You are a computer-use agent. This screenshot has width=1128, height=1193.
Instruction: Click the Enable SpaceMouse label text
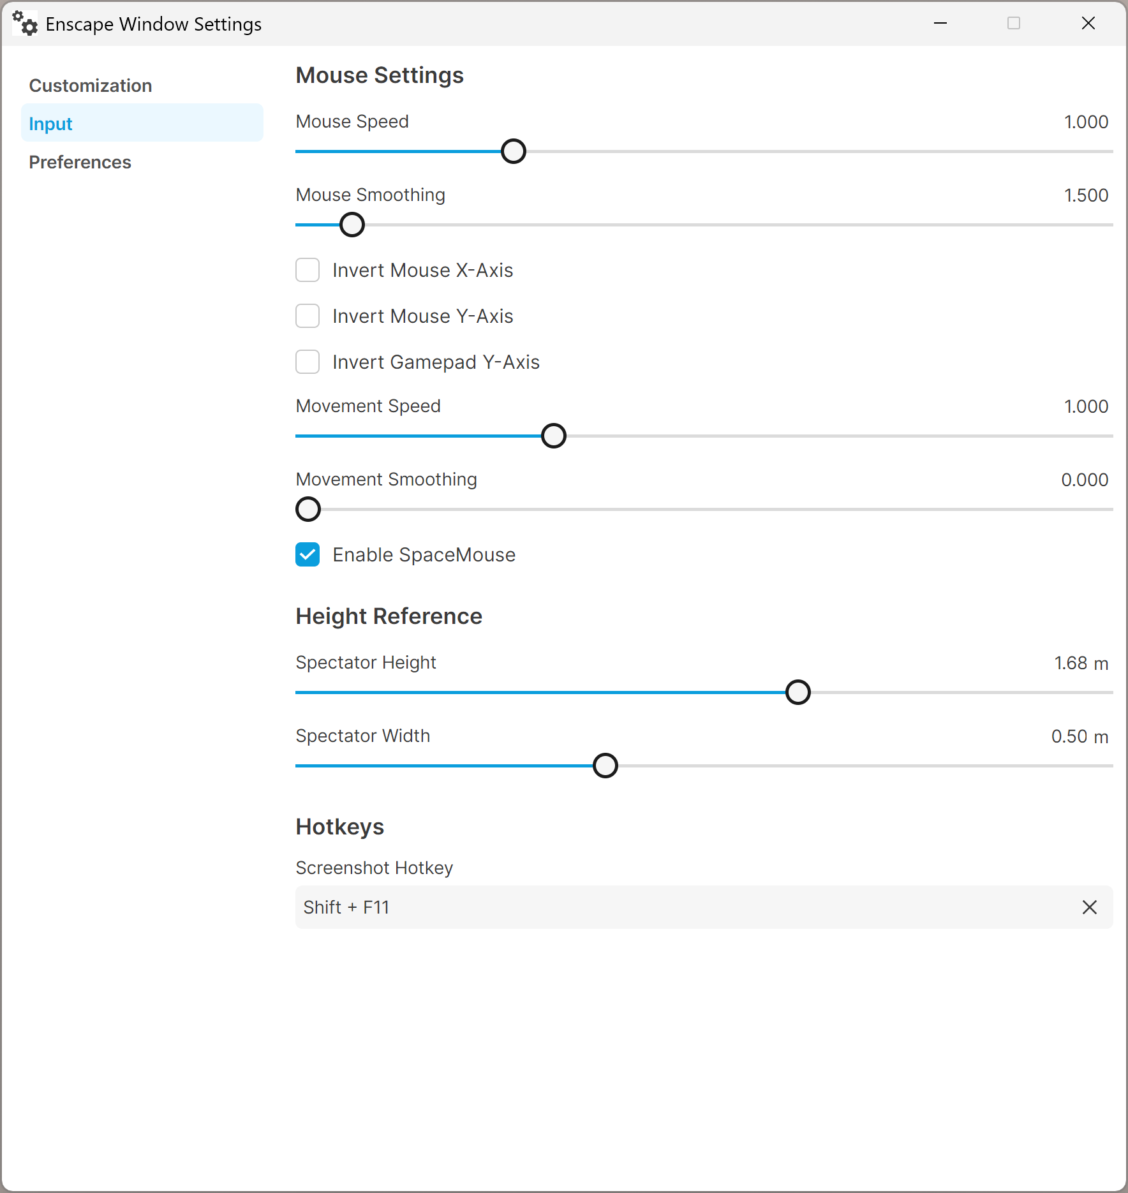point(424,555)
